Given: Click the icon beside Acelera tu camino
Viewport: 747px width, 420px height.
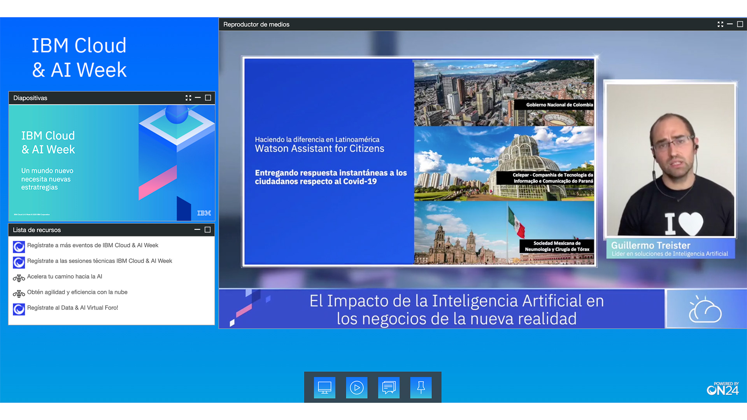Looking at the screenshot, I should [19, 278].
